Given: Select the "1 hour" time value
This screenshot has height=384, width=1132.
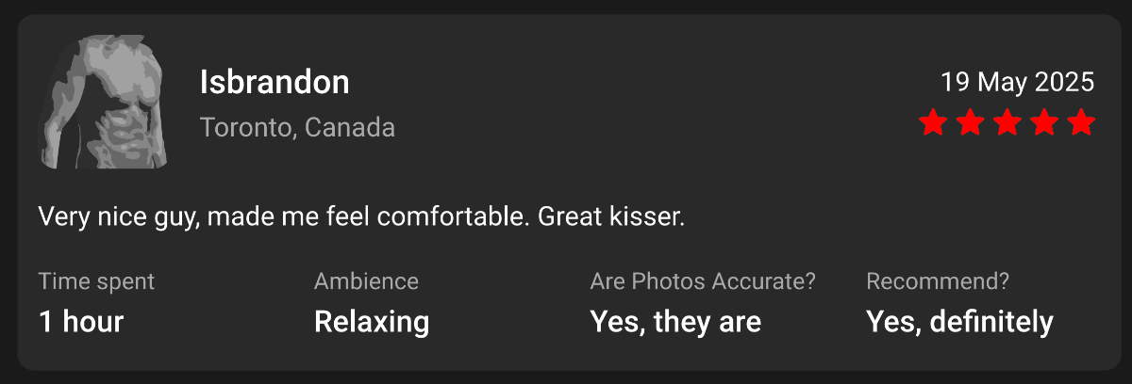Looking at the screenshot, I should [x=81, y=322].
